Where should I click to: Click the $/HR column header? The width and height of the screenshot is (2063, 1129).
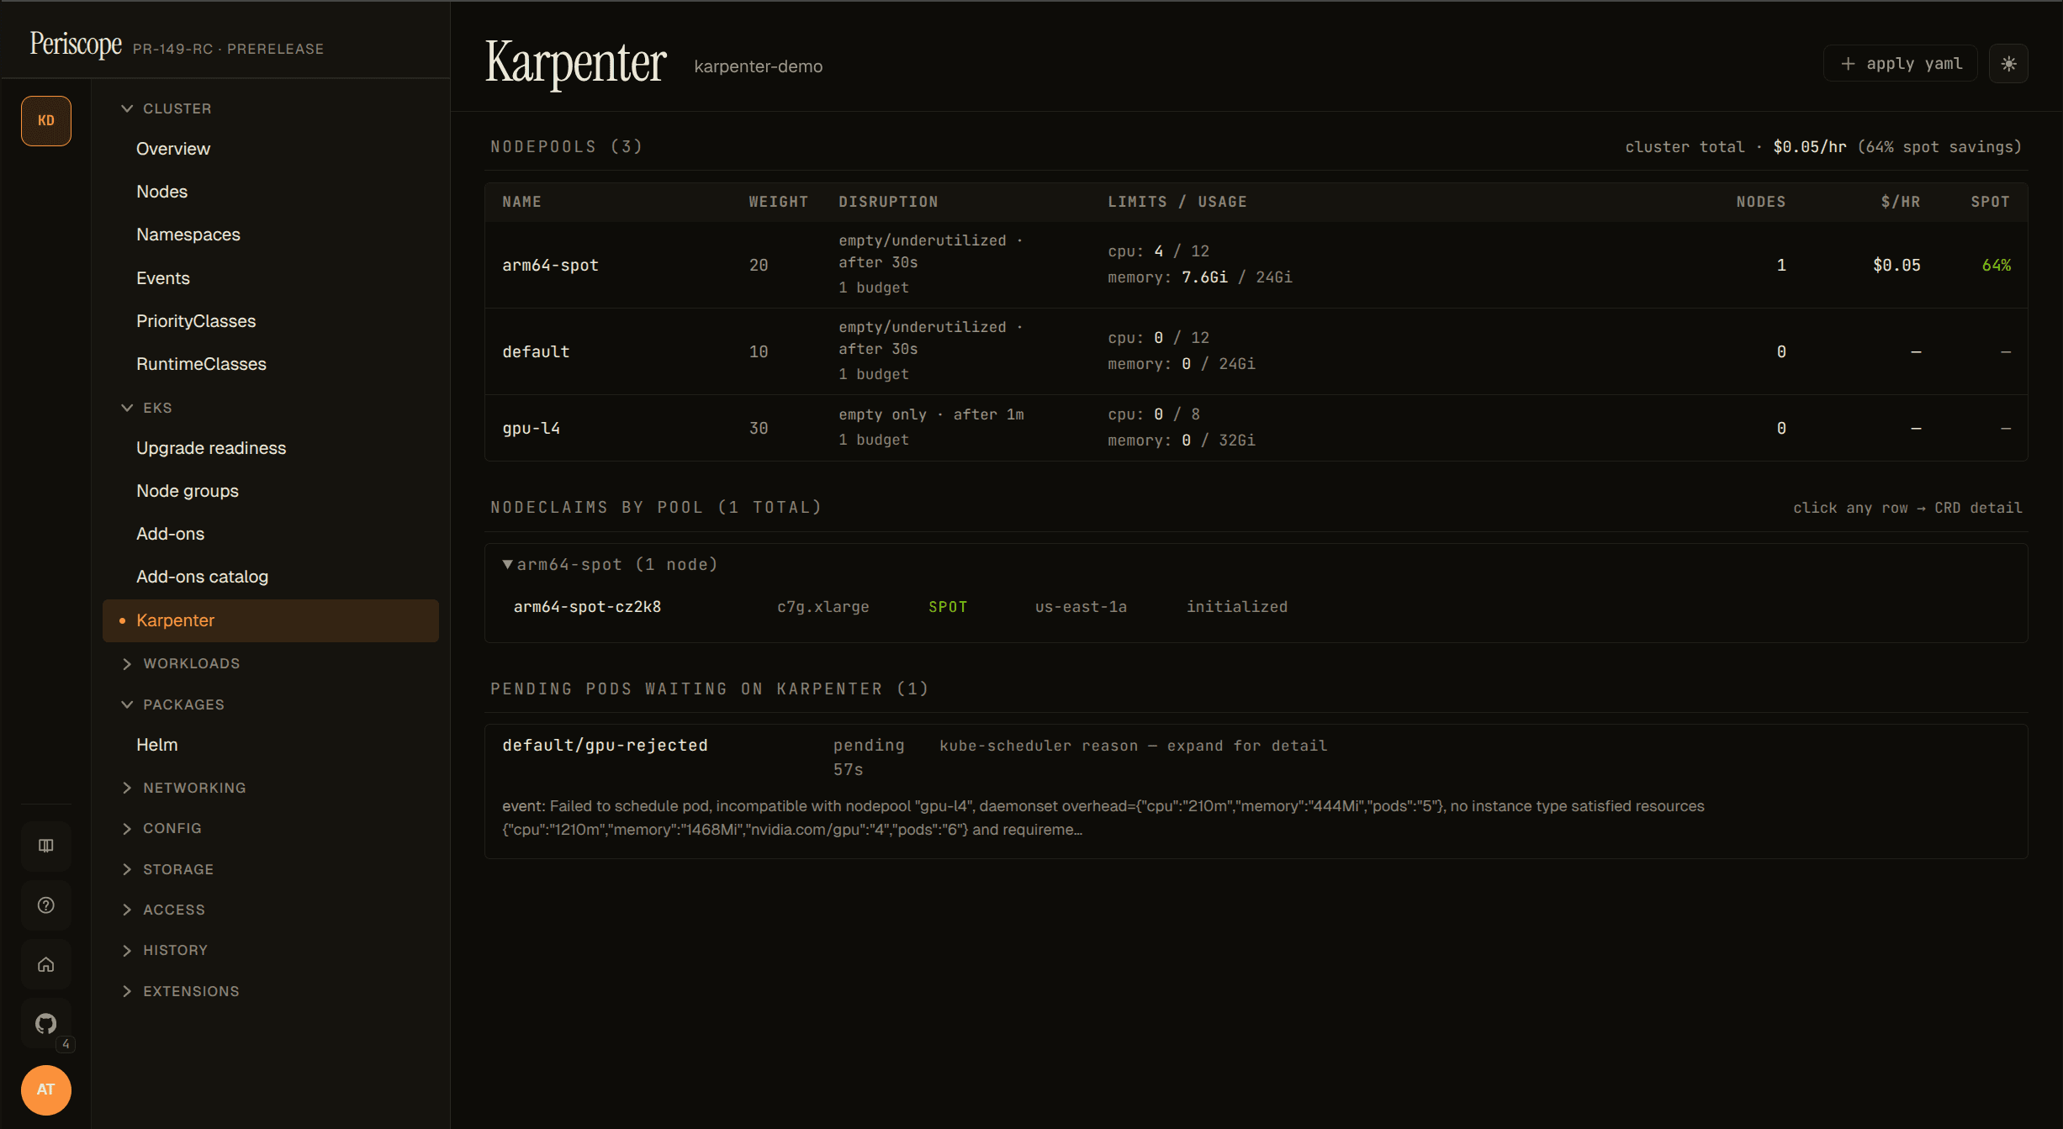click(x=1901, y=202)
